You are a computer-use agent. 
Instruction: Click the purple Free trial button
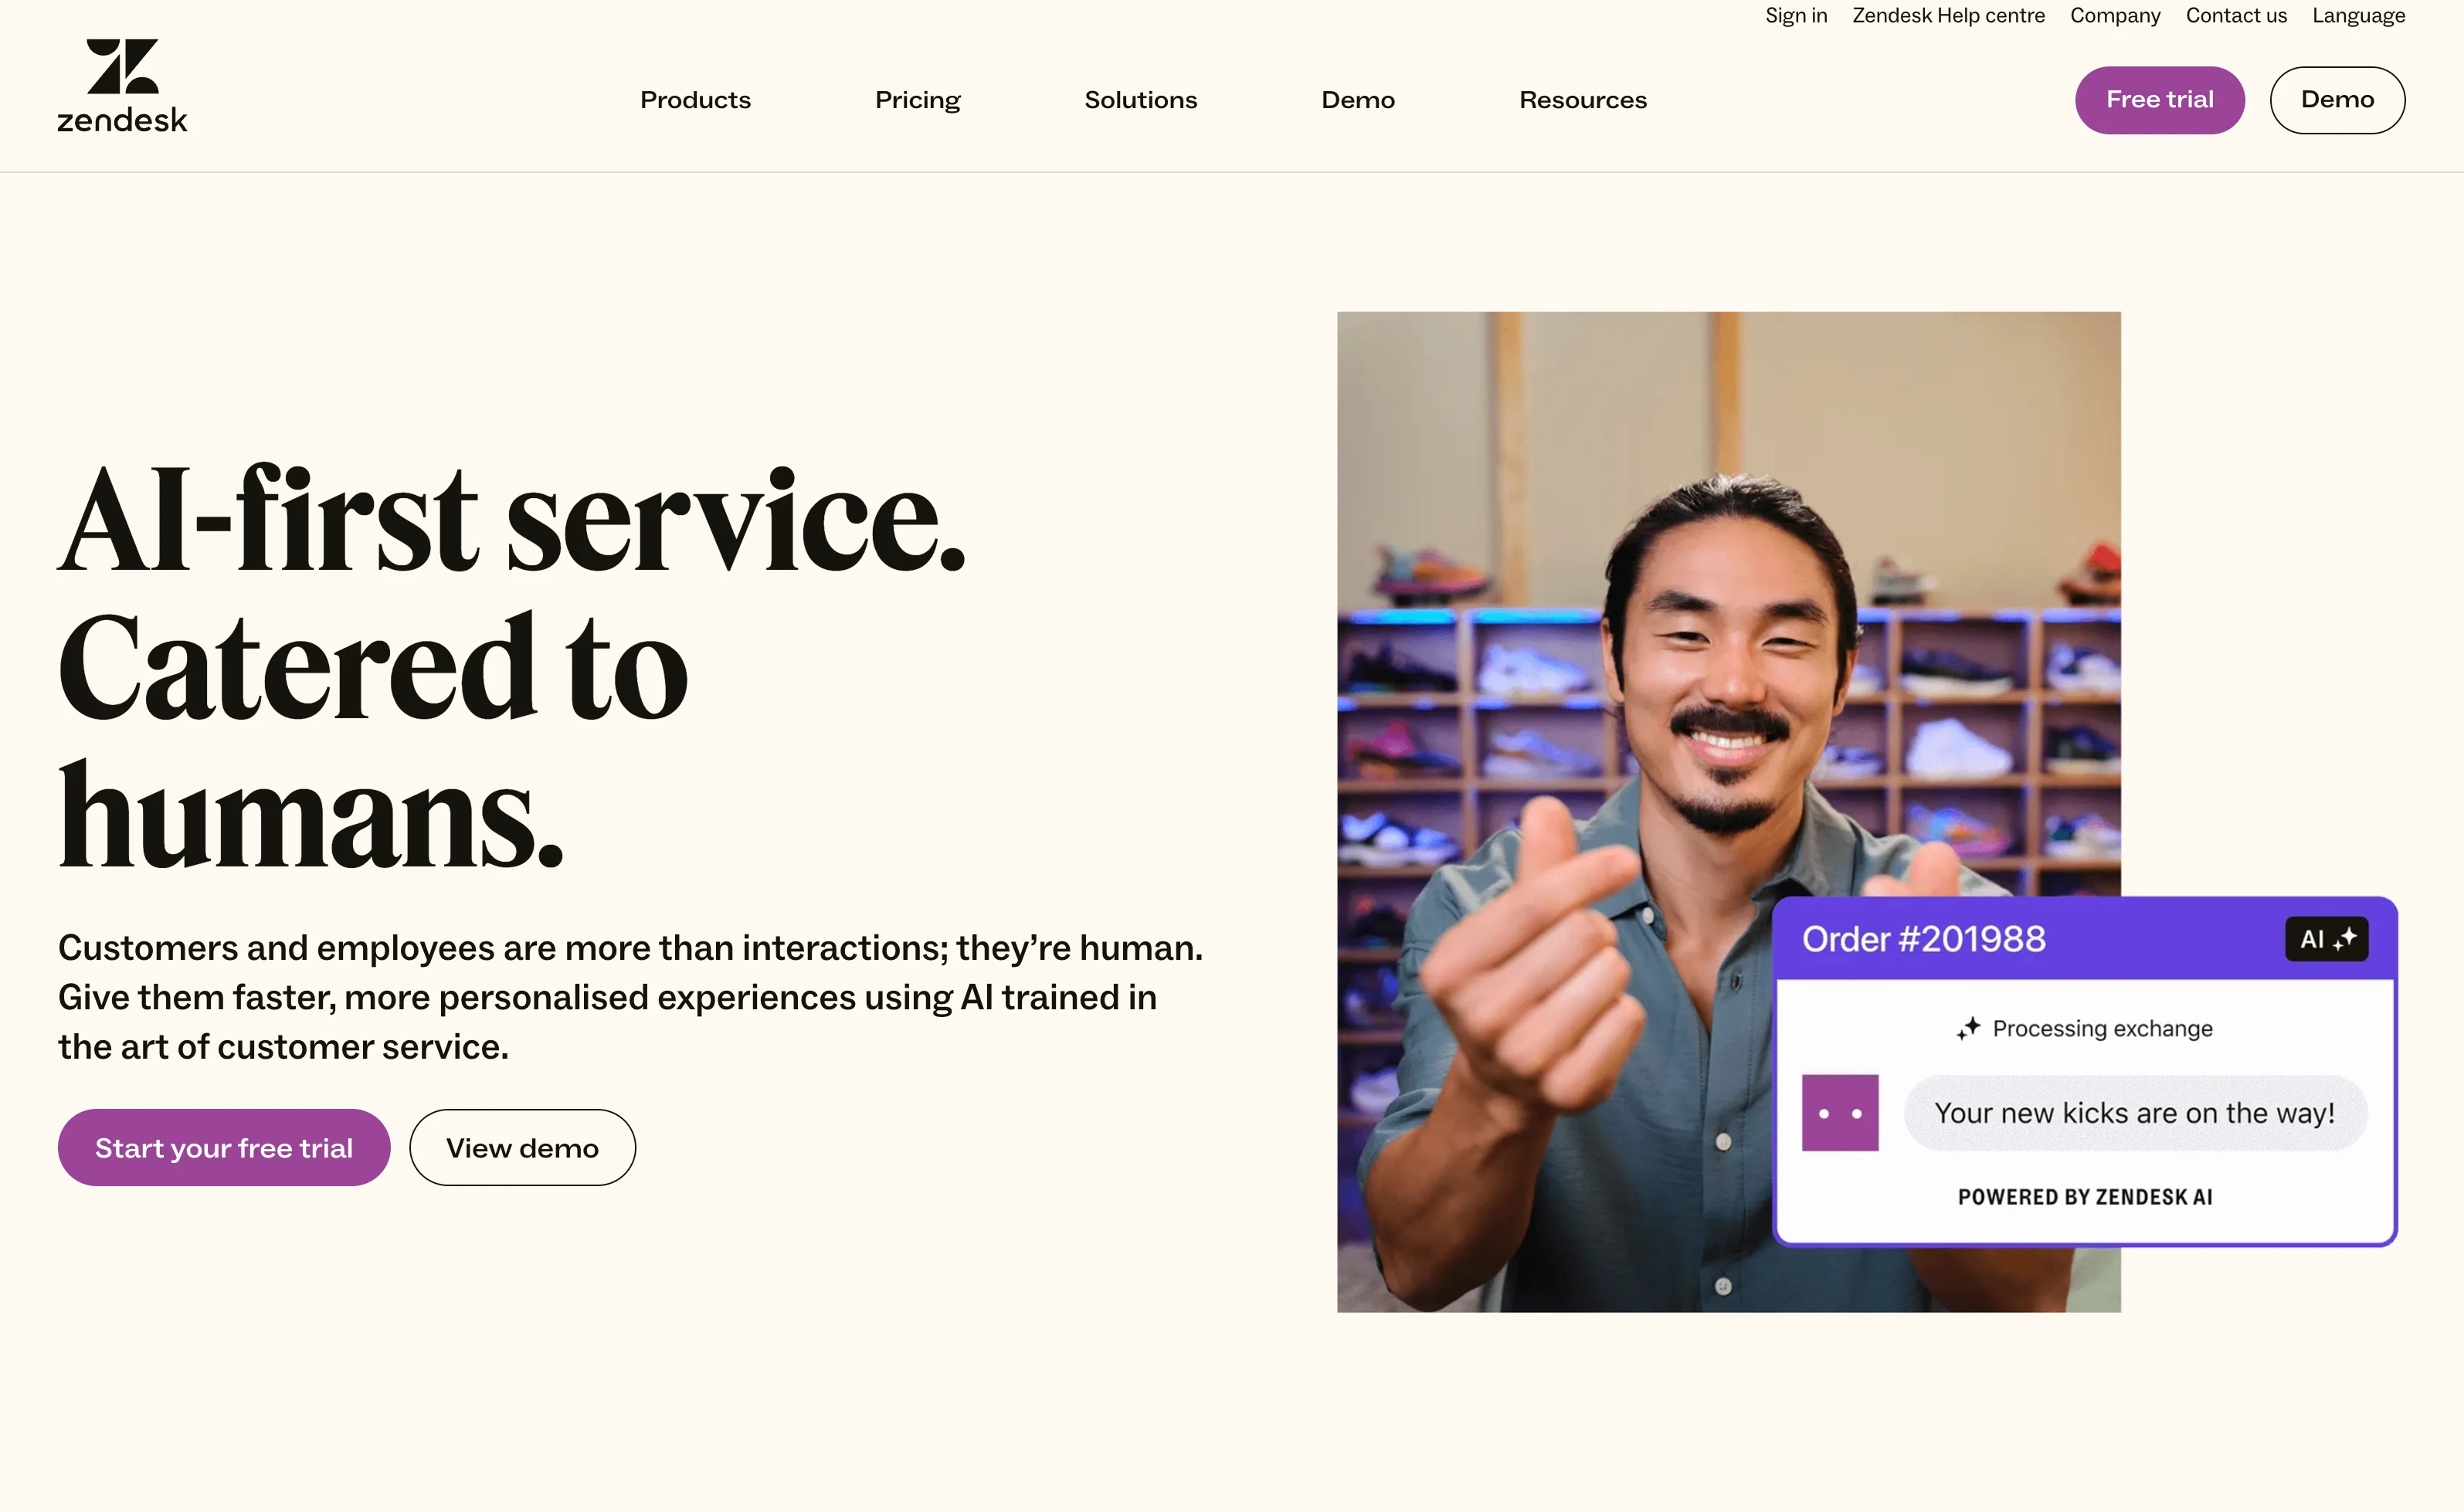click(2159, 100)
